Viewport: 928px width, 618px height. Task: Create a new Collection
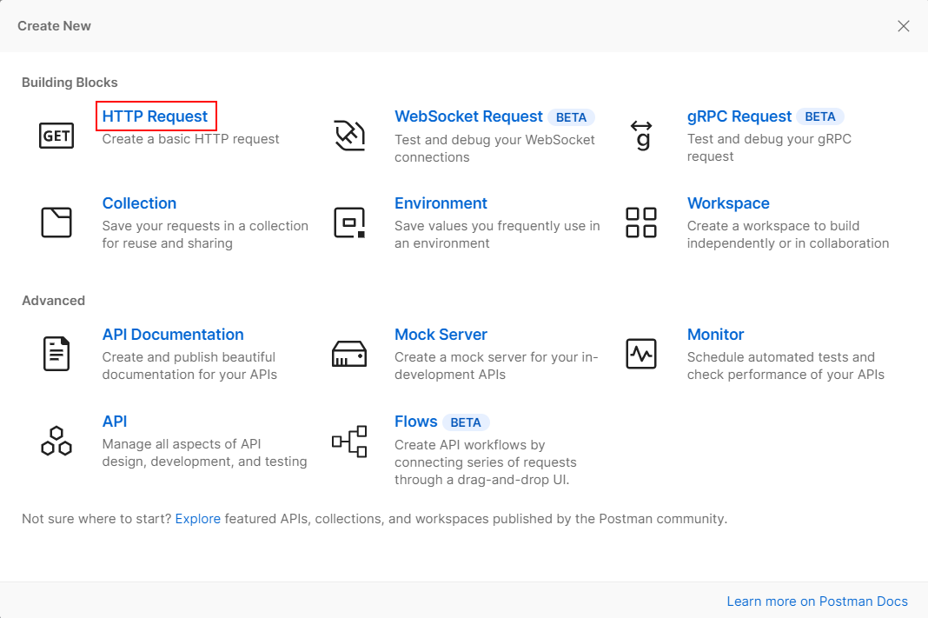(139, 203)
